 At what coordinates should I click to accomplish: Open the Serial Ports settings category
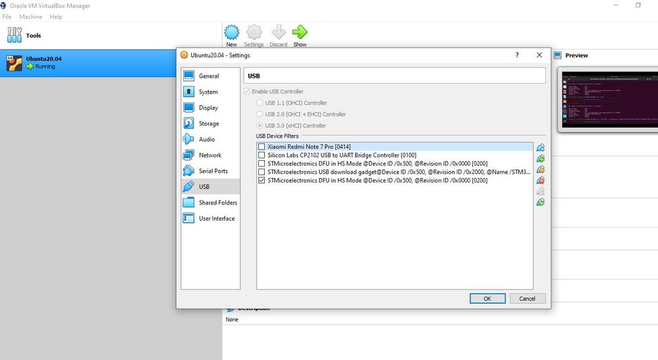[x=211, y=171]
